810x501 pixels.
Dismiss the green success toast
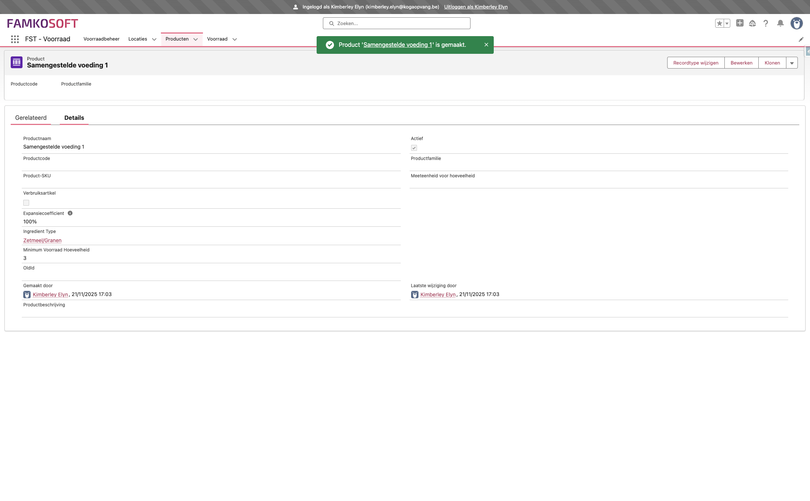coord(486,45)
